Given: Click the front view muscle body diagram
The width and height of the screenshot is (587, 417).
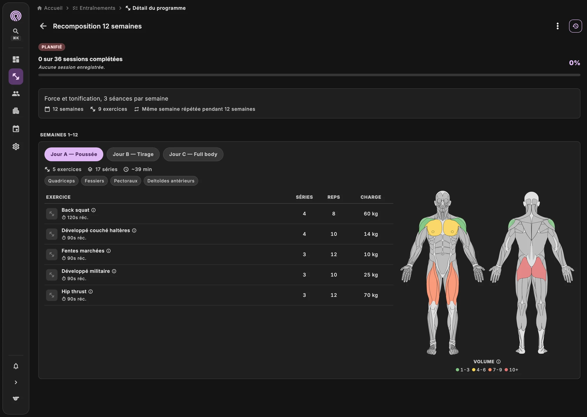Looking at the screenshot, I should click(443, 273).
